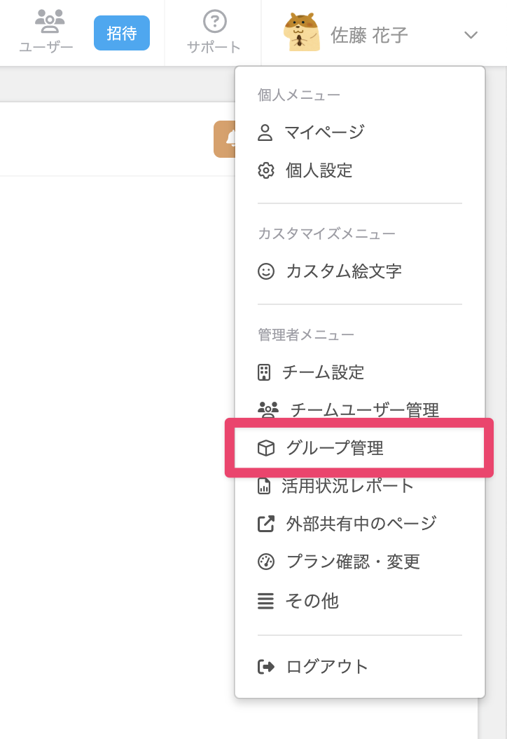The image size is (507, 739).
Task: Click the ログアウト exit icon
Action: [266, 666]
